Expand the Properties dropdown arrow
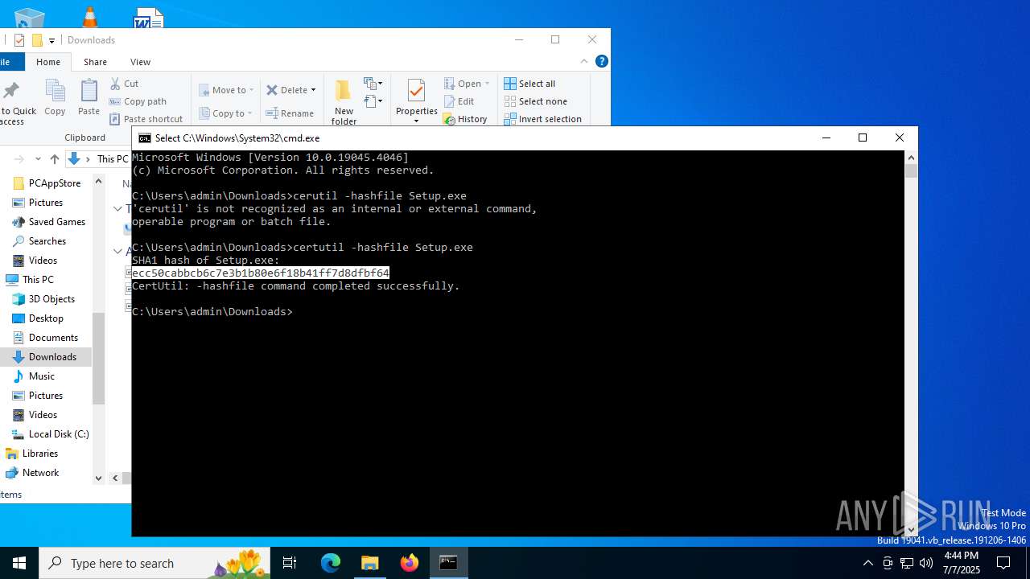Screen dimensions: 1030x579 pyautogui.click(x=416, y=121)
